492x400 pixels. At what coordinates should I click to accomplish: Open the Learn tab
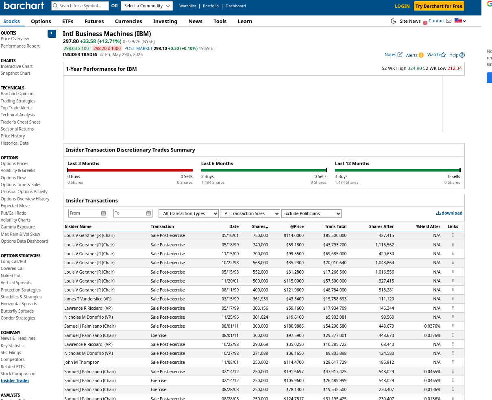click(x=245, y=21)
